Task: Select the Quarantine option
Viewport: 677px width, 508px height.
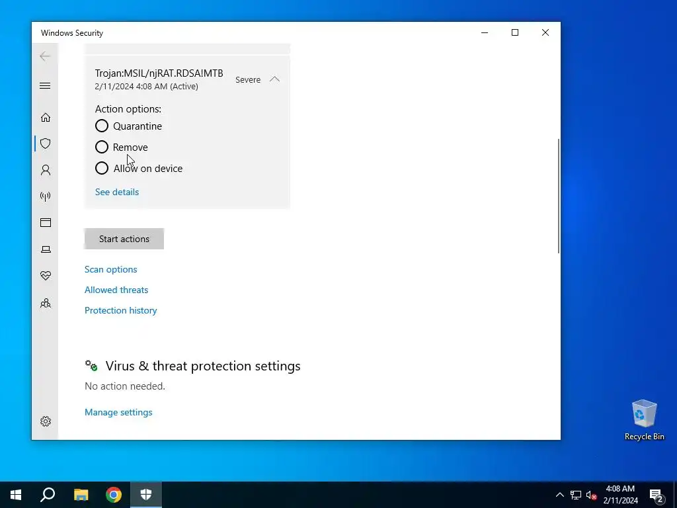Action: click(128, 126)
